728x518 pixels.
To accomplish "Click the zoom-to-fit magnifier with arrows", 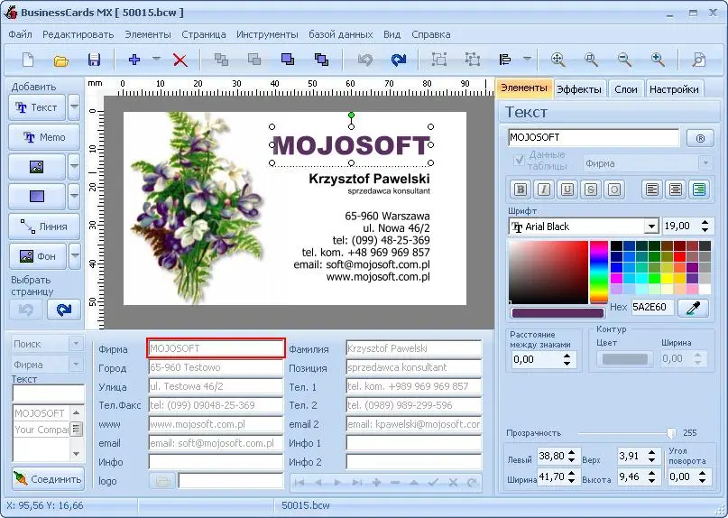I will [558, 60].
